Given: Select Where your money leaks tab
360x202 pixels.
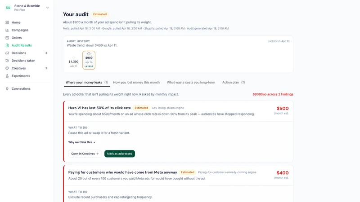Looking at the screenshot, I should pos(87,83).
